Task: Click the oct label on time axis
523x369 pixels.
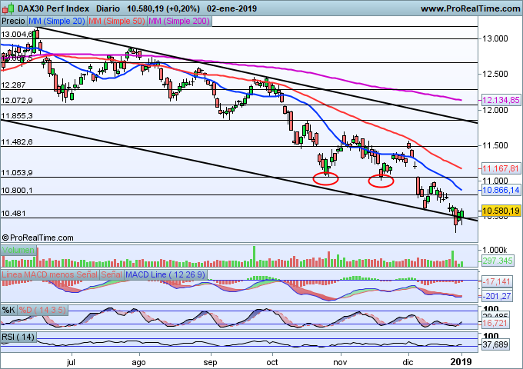Action: coord(272,362)
